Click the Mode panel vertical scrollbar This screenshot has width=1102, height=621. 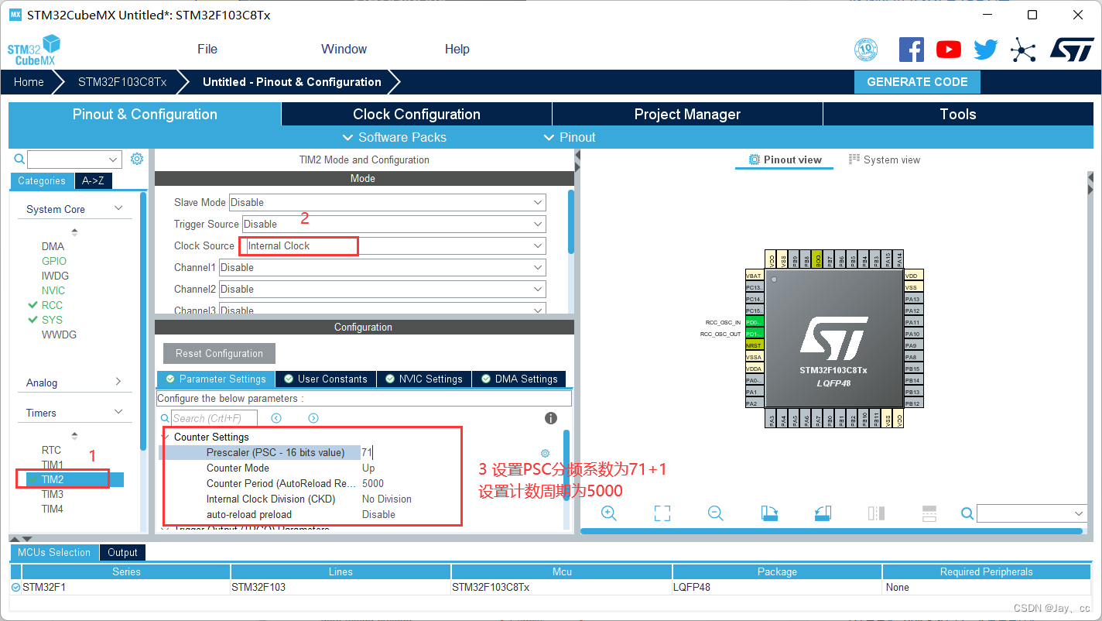pyautogui.click(x=571, y=221)
